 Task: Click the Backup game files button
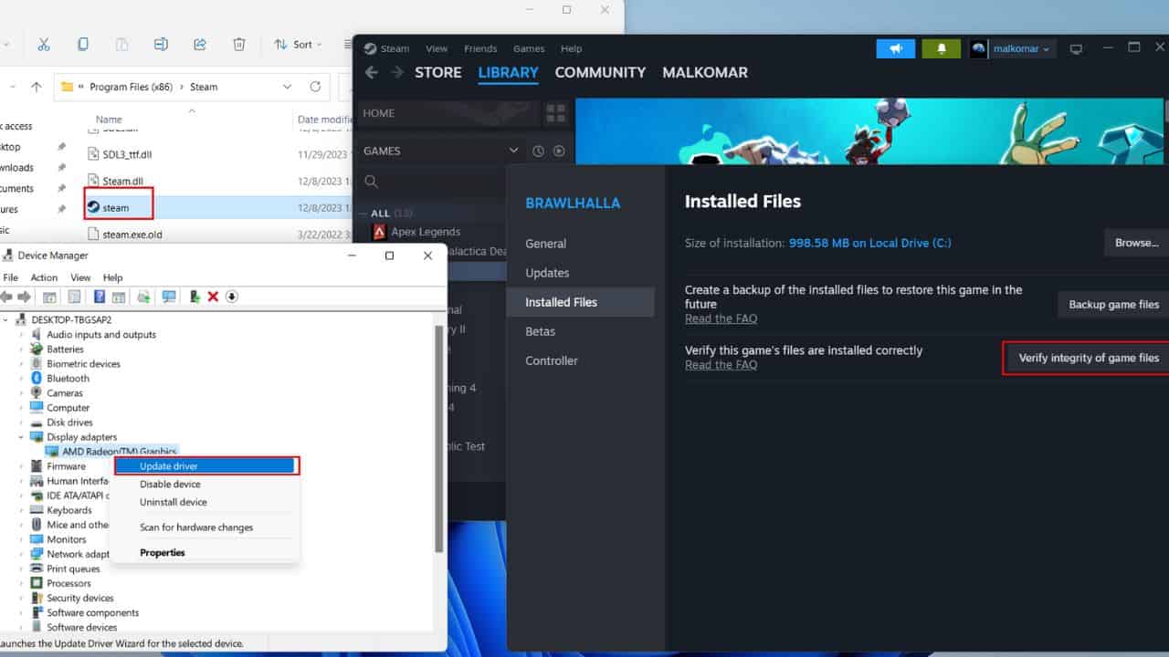pos(1113,304)
